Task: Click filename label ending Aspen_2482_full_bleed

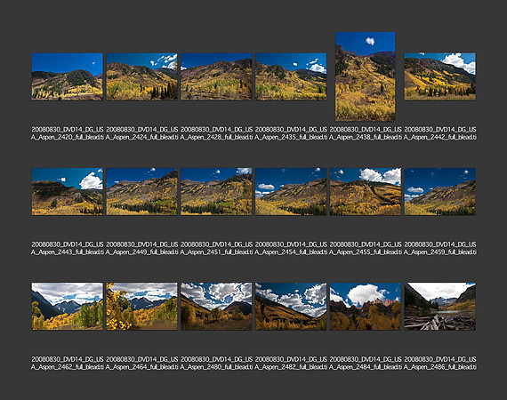Action: tap(291, 364)
